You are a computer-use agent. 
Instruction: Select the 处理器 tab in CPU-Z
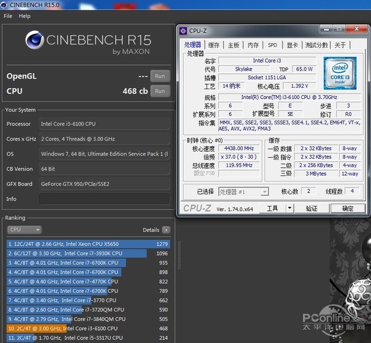(x=192, y=45)
